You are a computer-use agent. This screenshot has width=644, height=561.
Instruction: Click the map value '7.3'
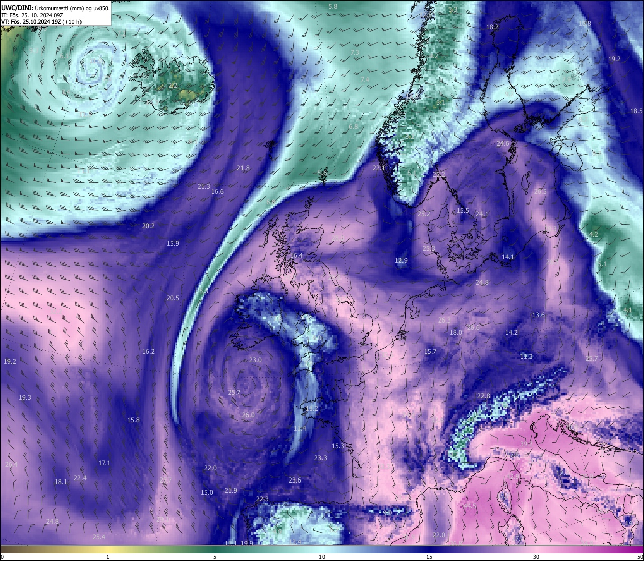pyautogui.click(x=355, y=52)
